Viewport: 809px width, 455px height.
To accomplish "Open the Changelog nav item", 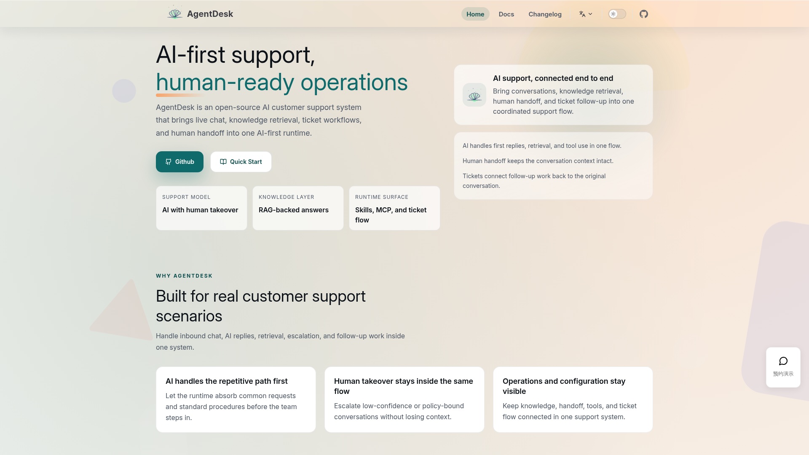I will coord(545,14).
